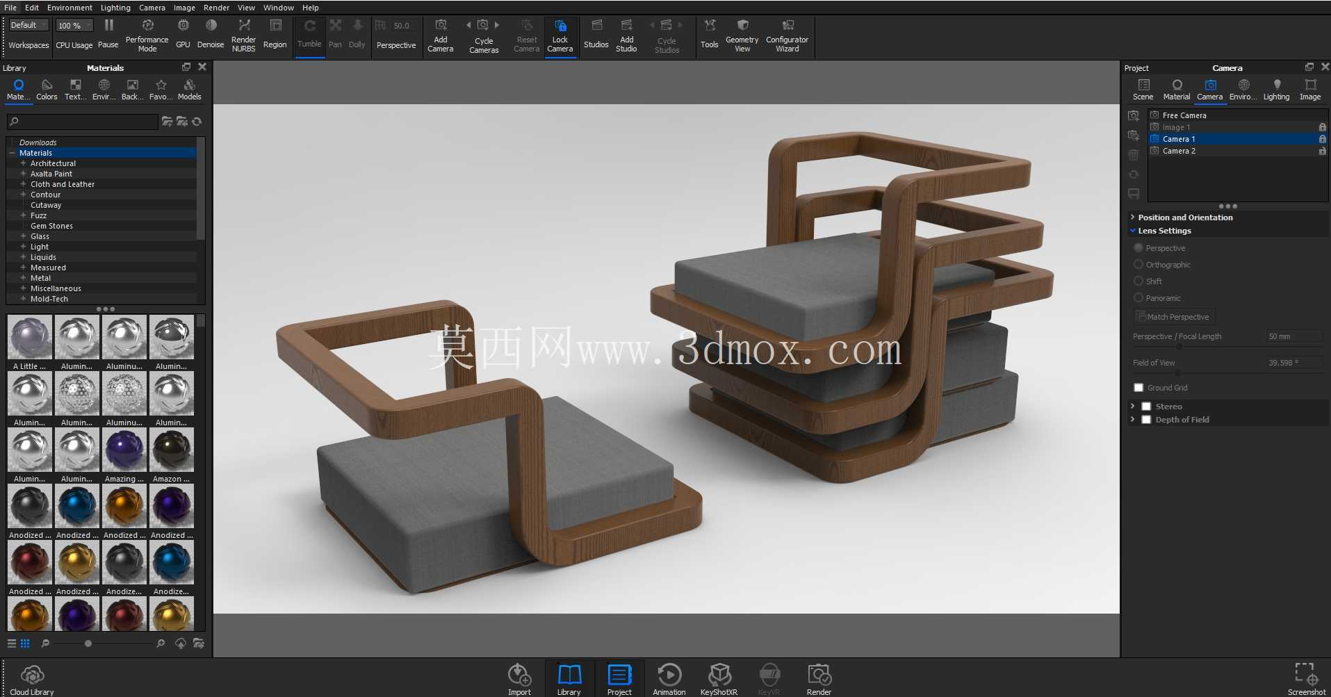Collapse the Materials root folder
Viewport: 1331px width, 697px height.
pyautogui.click(x=12, y=153)
